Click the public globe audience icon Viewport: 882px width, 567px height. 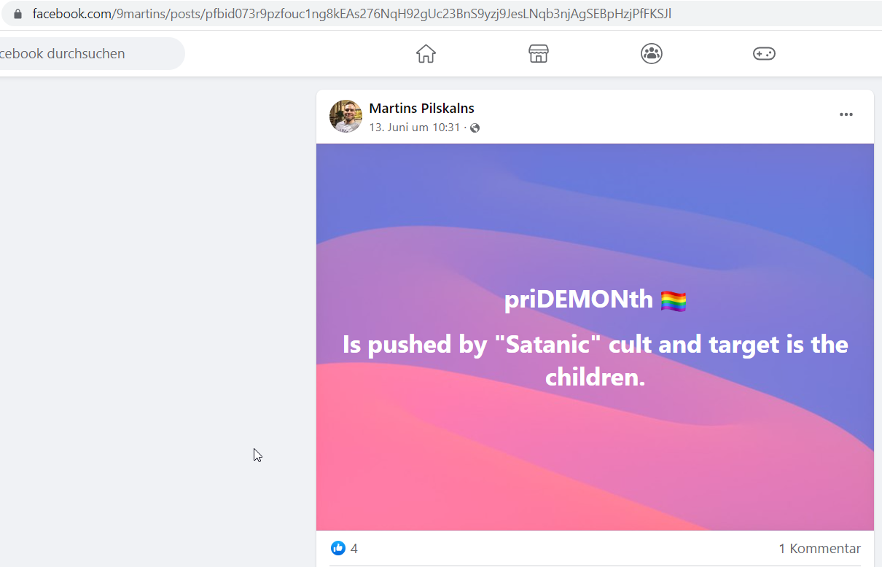(x=475, y=128)
